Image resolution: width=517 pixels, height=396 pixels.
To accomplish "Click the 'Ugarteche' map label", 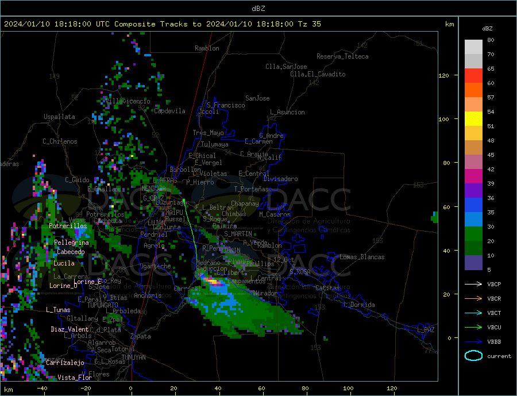I will click(155, 266).
